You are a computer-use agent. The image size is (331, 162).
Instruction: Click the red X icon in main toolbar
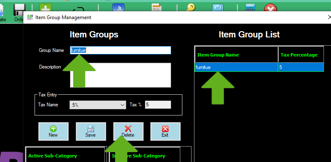(x=270, y=7)
